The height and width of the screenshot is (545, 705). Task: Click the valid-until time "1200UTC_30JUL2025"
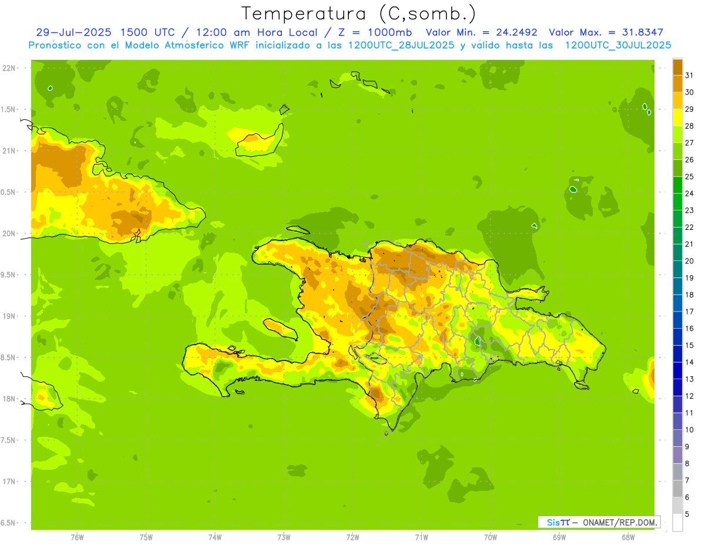[x=617, y=45]
